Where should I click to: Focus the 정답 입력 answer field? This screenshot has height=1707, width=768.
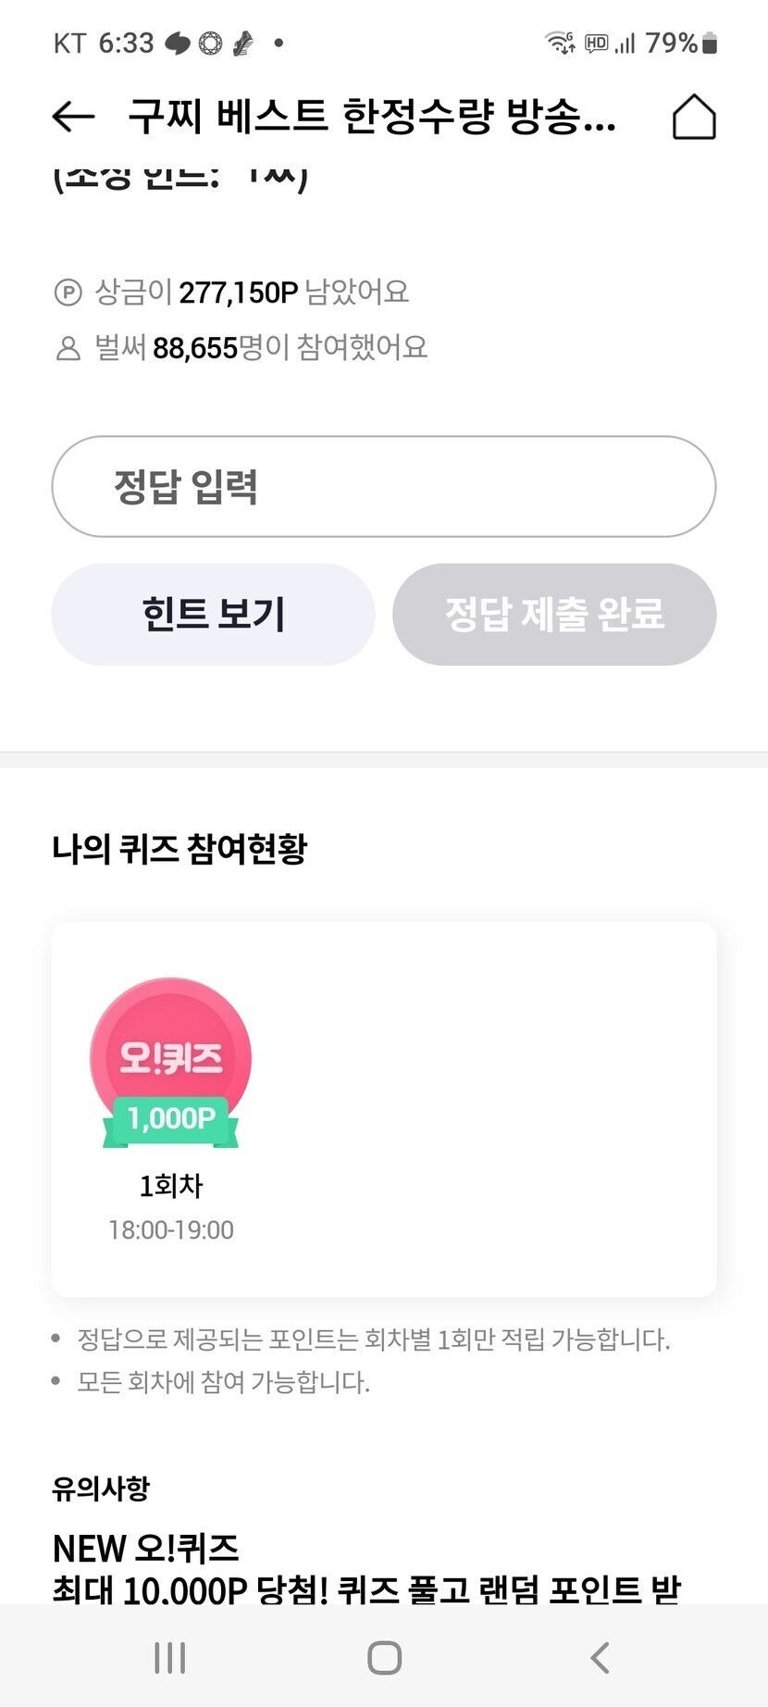(x=383, y=487)
